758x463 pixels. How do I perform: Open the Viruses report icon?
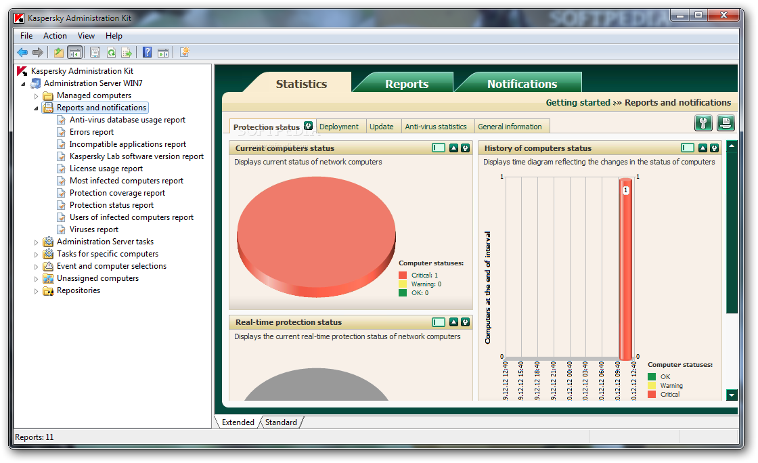pos(62,229)
